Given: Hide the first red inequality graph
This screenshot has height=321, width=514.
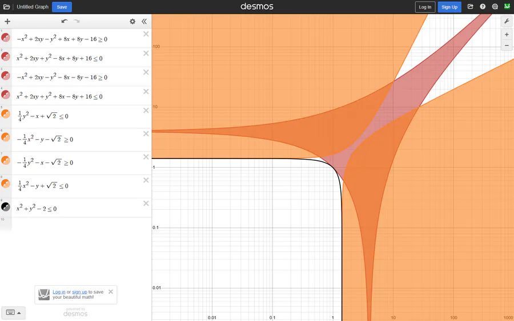Looking at the screenshot, I should (x=6, y=38).
